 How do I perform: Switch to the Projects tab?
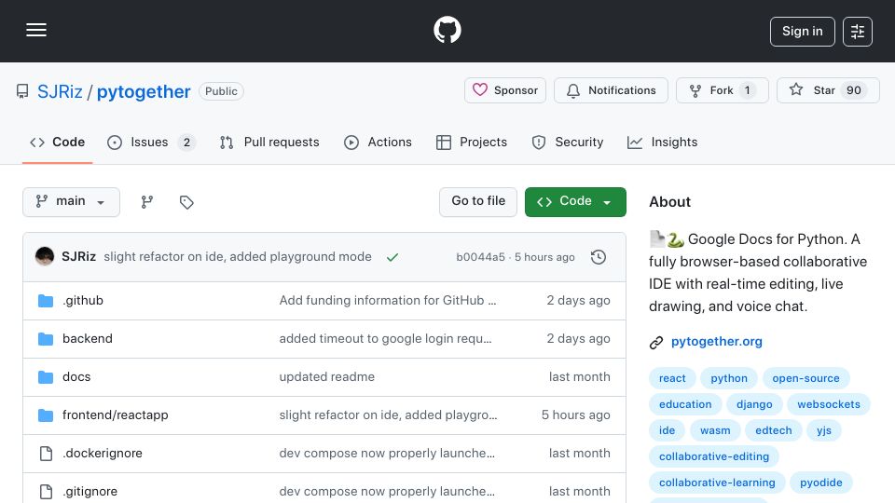coord(472,142)
